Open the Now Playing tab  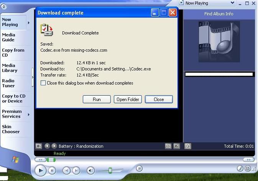point(13,22)
